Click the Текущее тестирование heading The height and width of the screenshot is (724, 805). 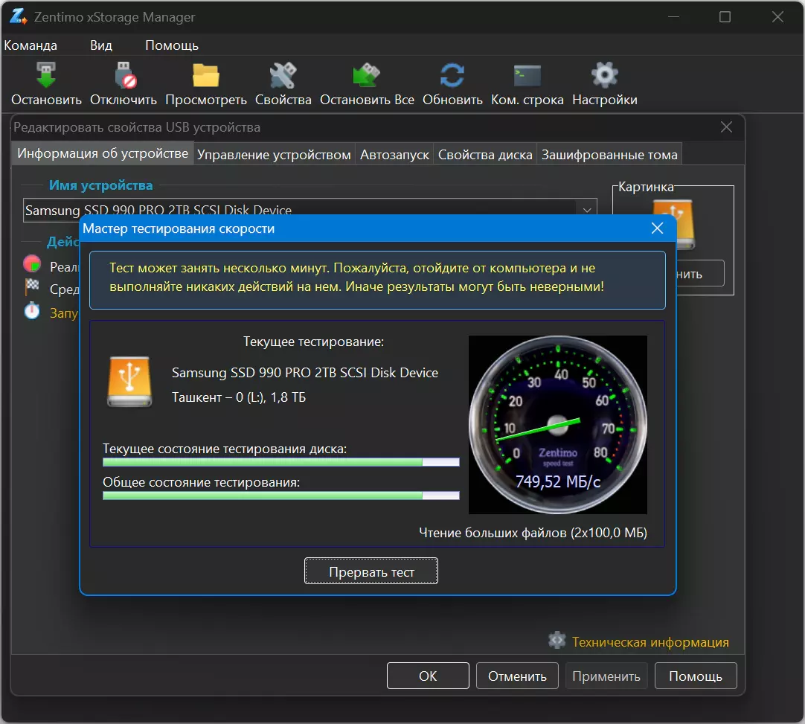click(x=314, y=342)
